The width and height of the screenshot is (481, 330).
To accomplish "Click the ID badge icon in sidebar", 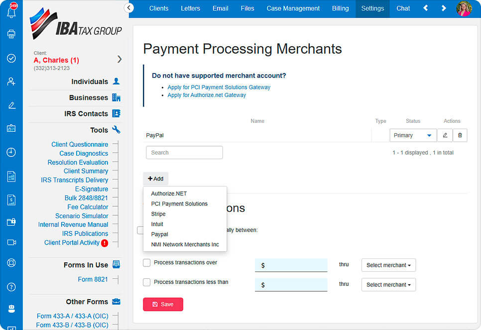I will pyautogui.click(x=11, y=129).
